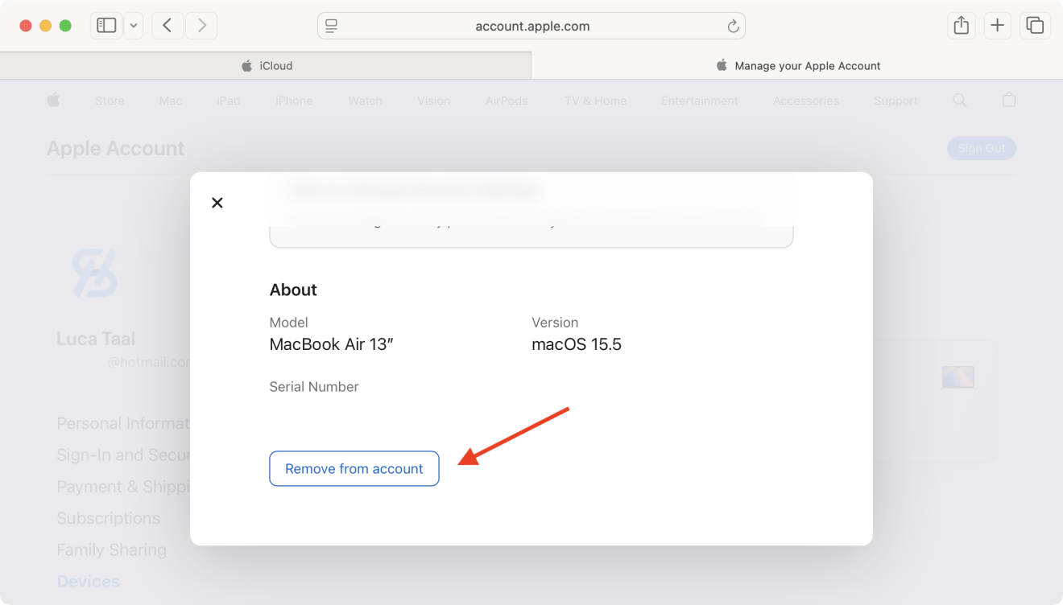Viewport: 1063px width, 605px height.
Task: Show the tab overview
Action: coord(1034,25)
